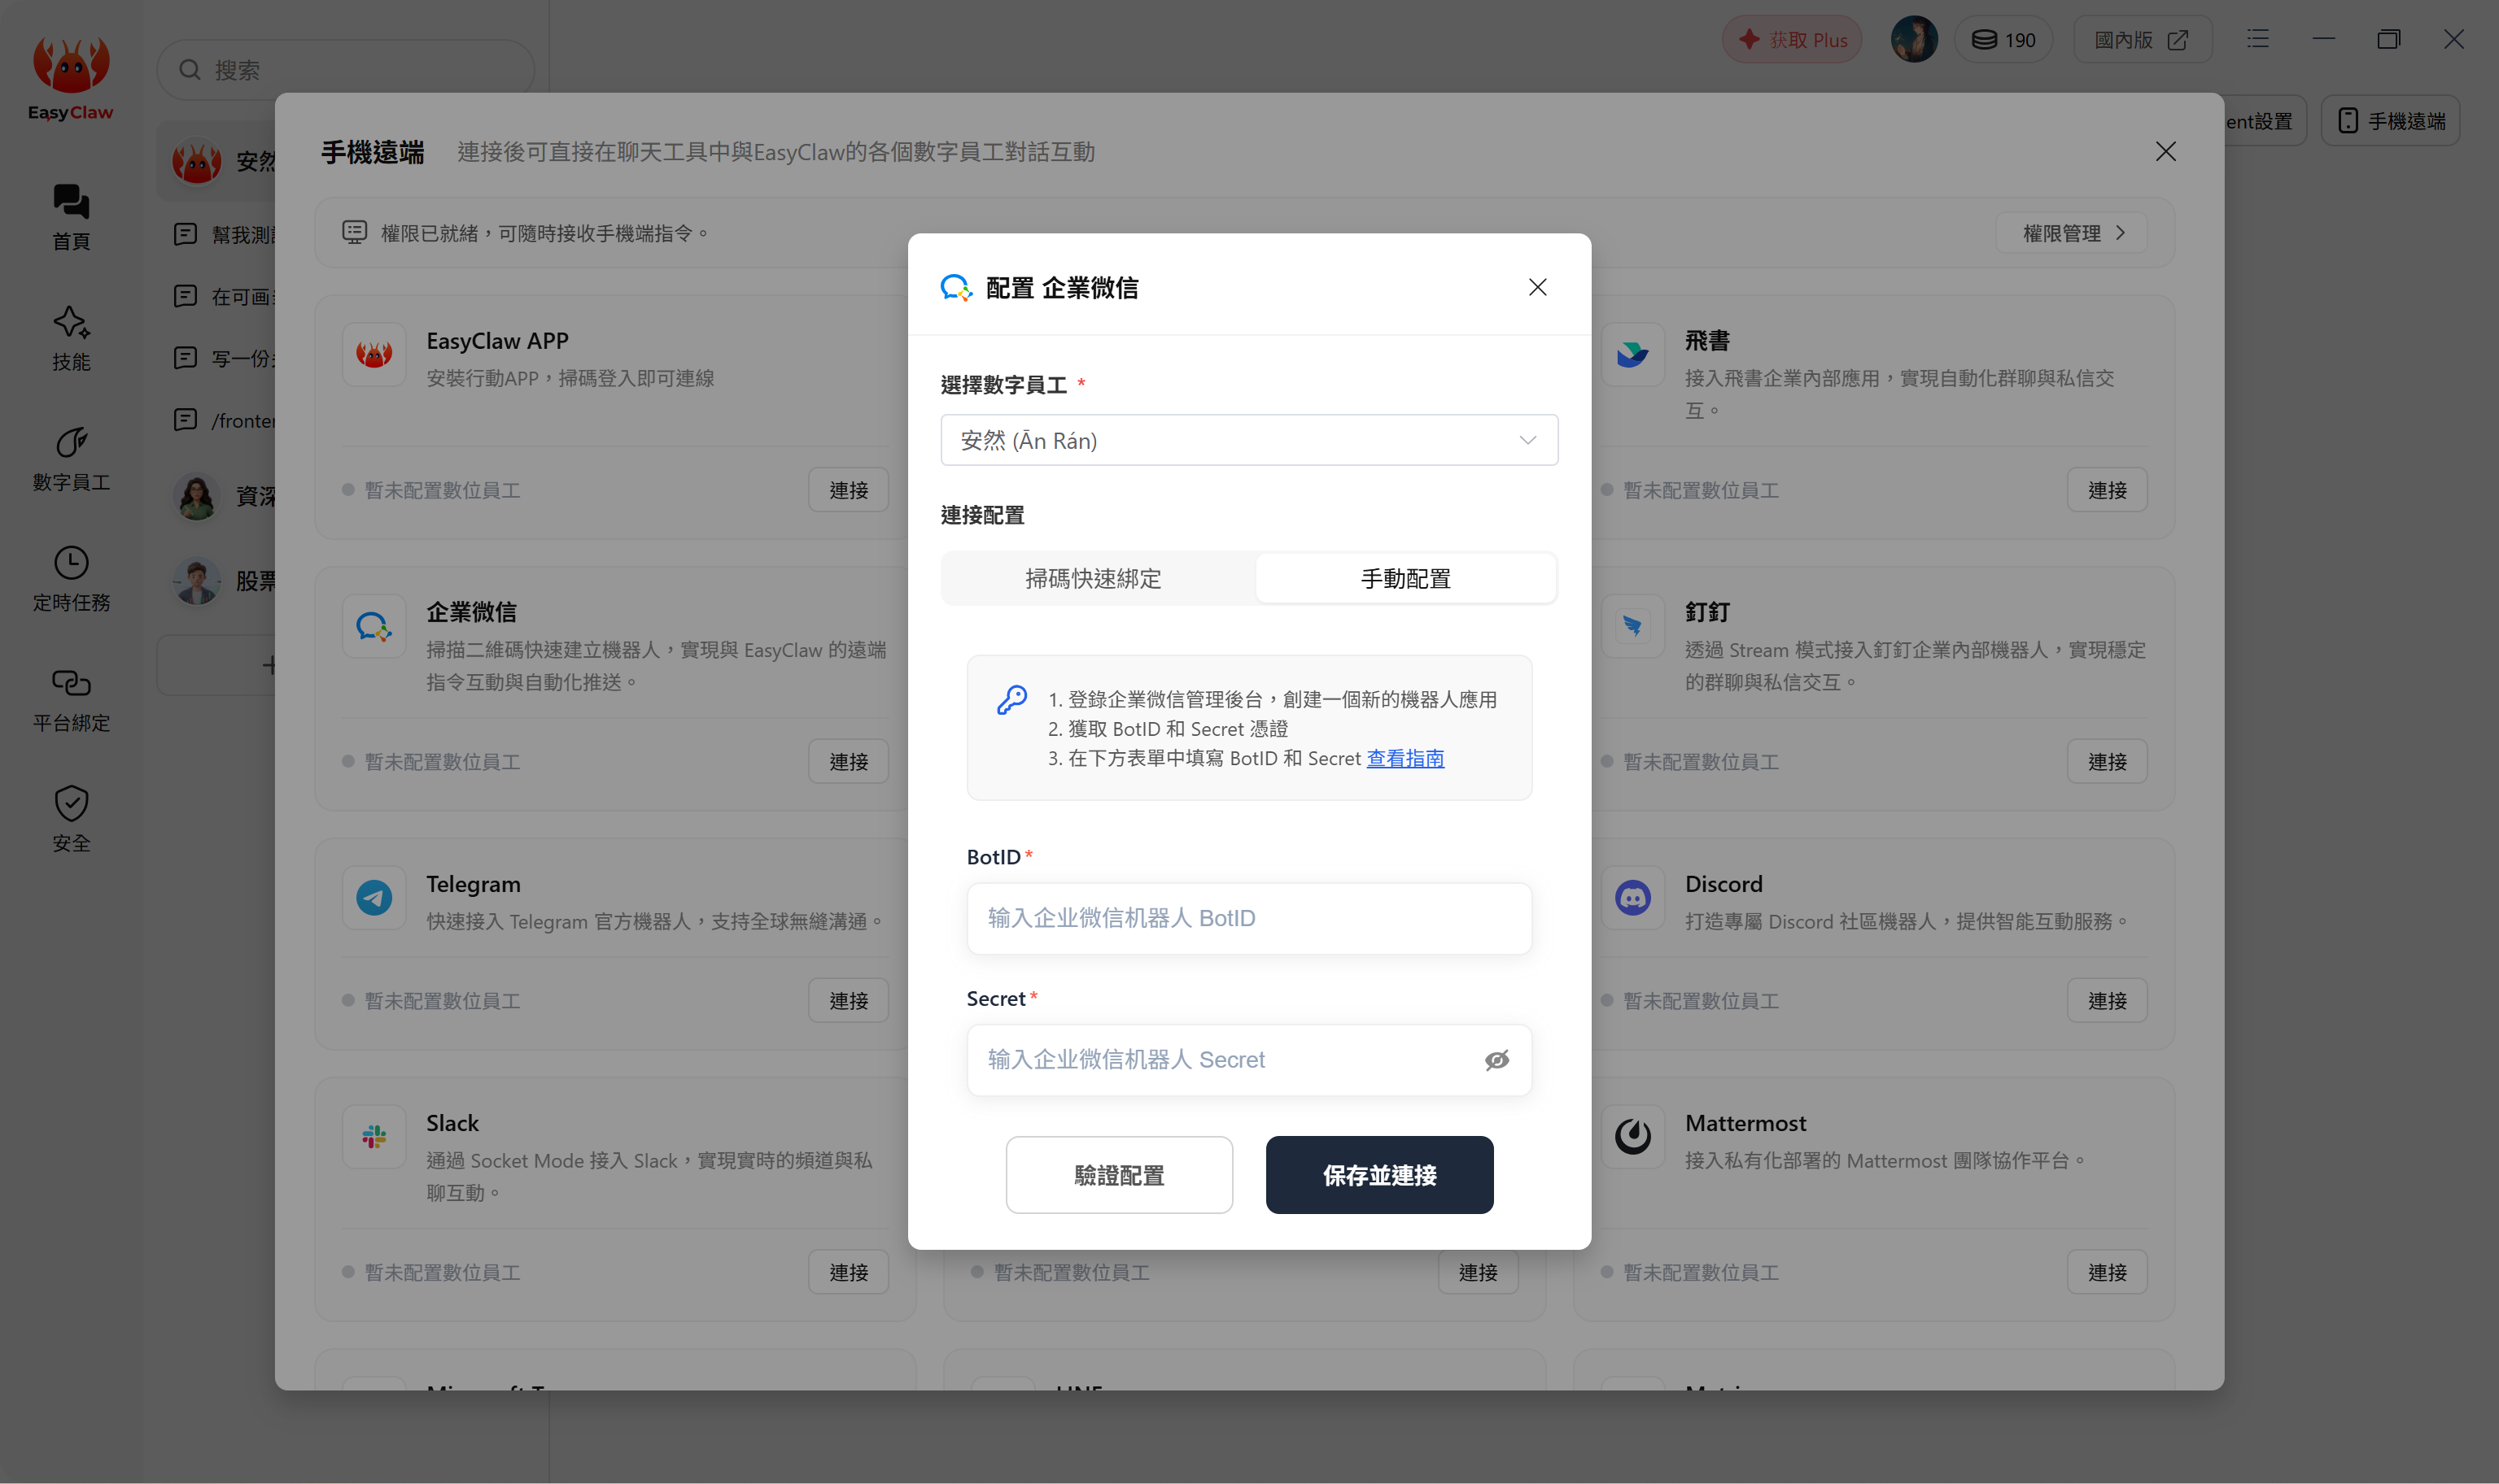Click the message icon beside 權限已就緒
This screenshot has width=2499, height=1484.
coord(354,232)
